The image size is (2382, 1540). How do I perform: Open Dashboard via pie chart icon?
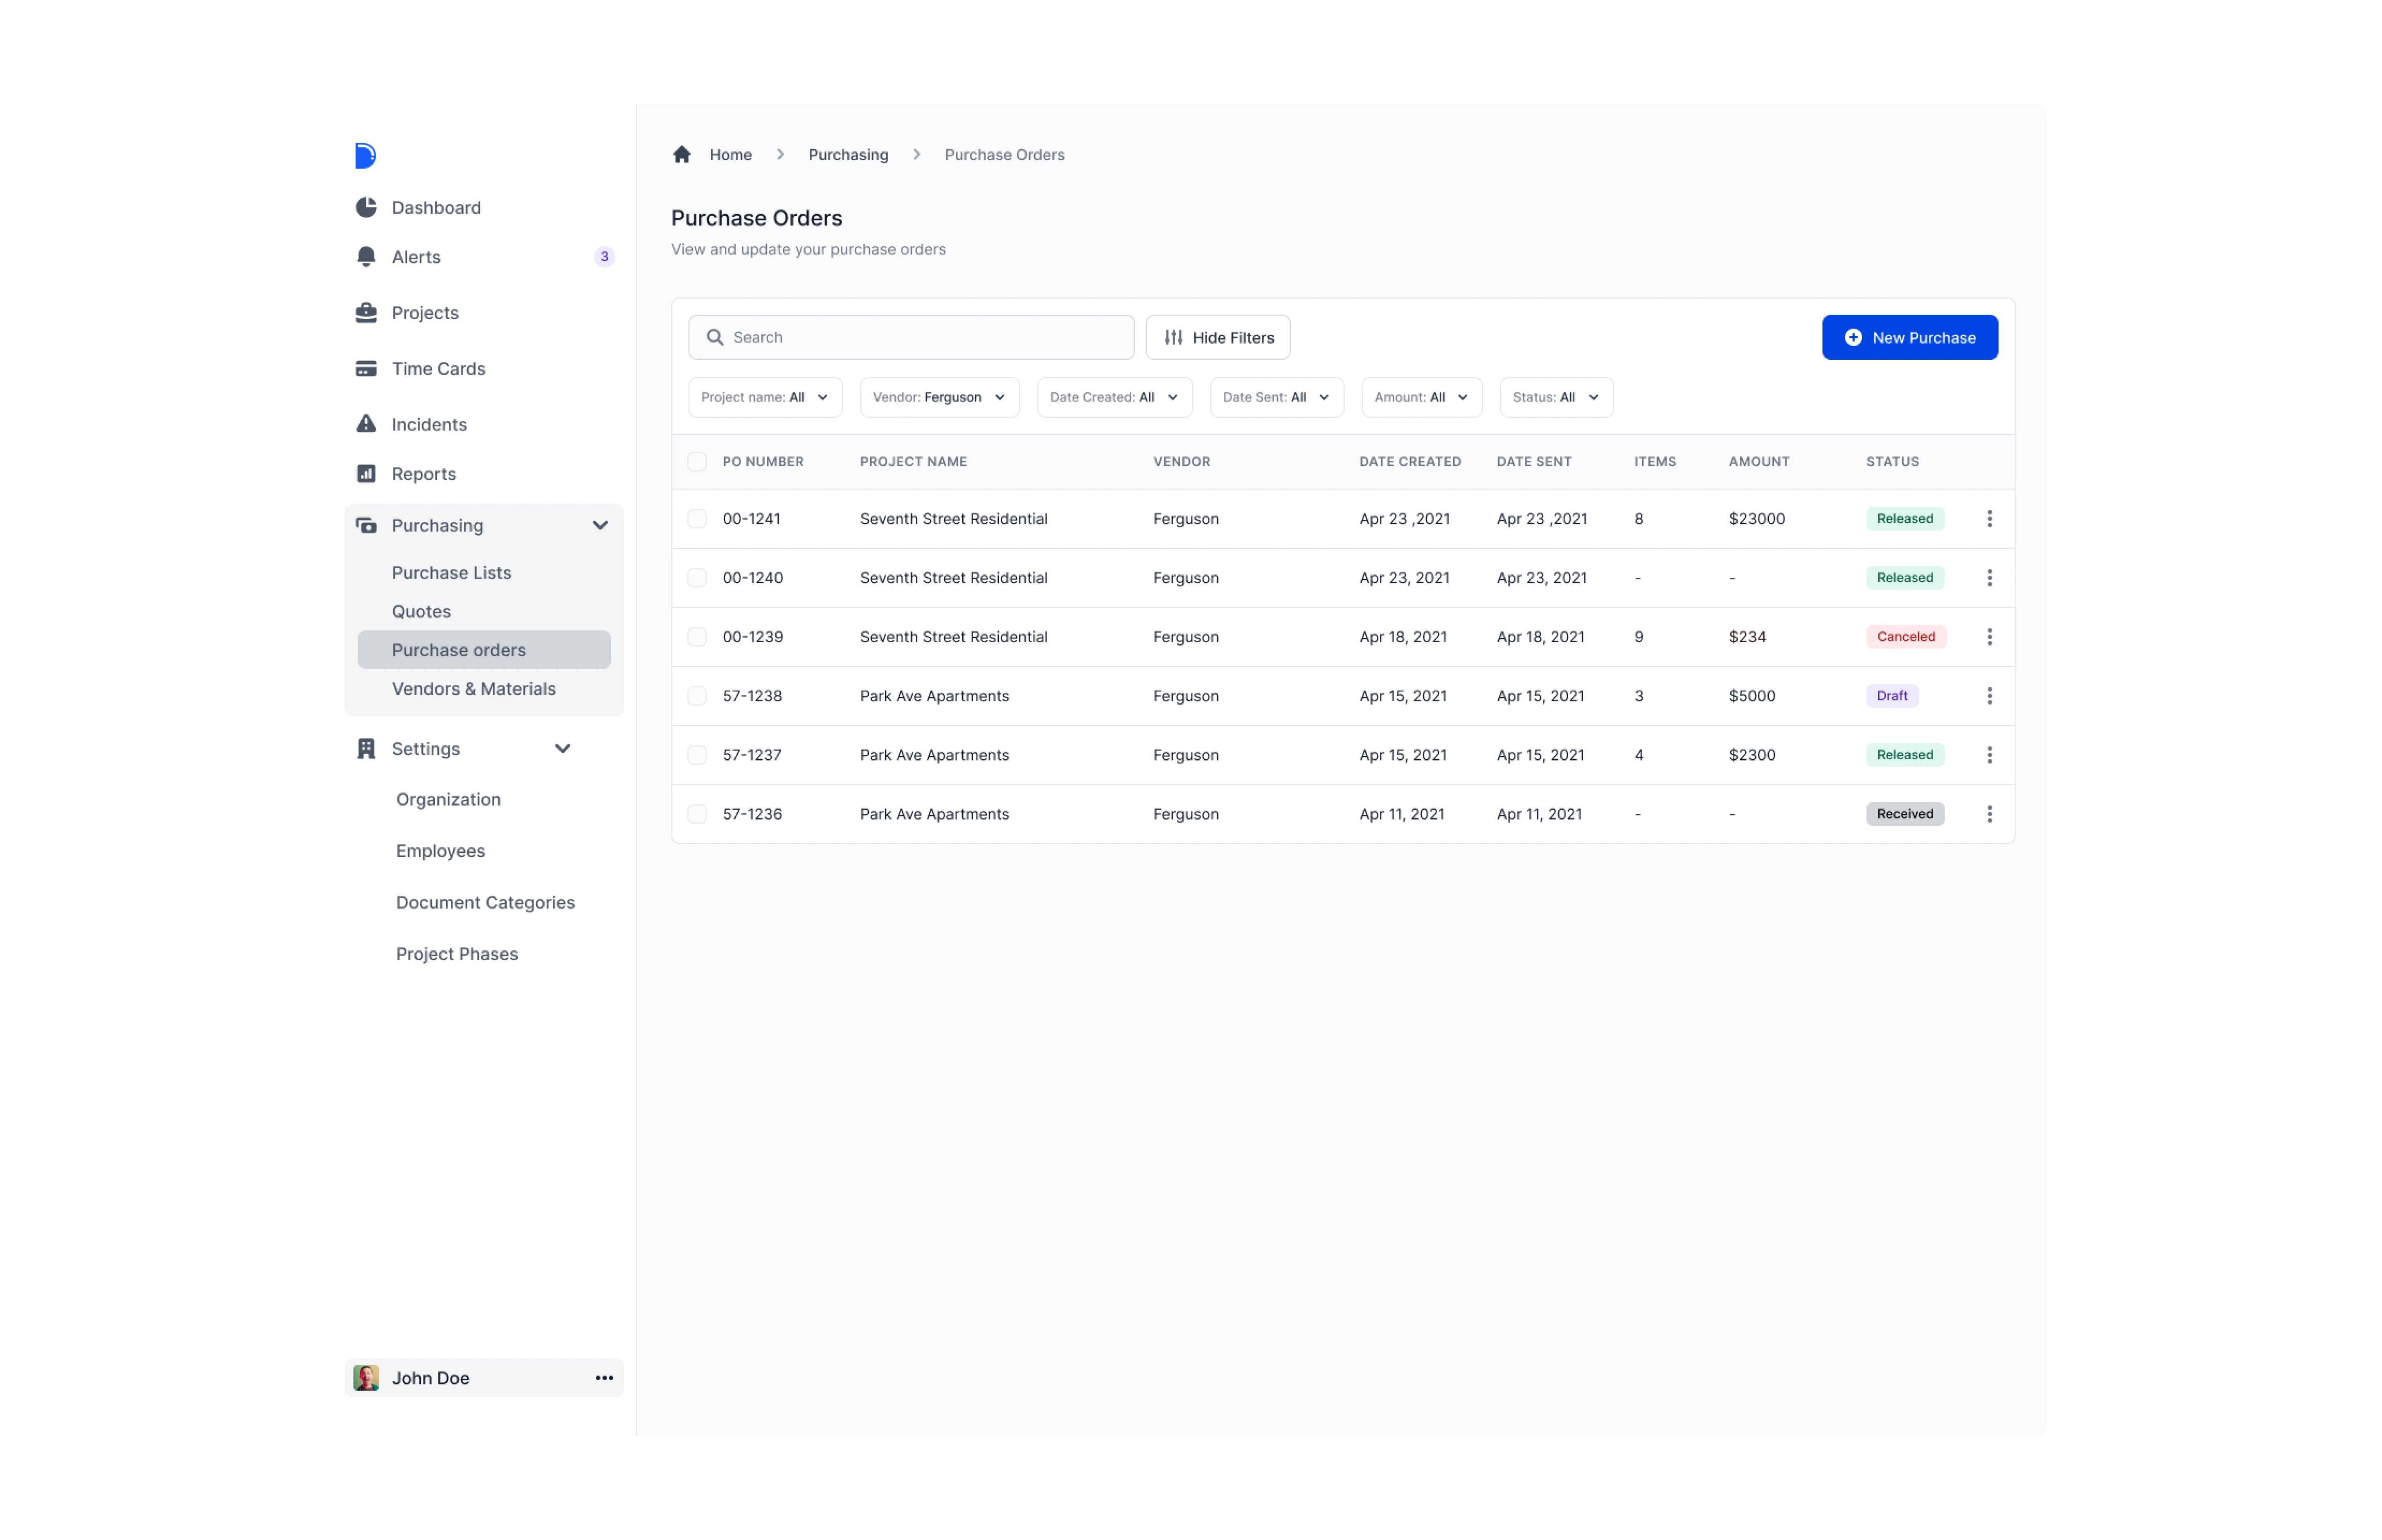pyautogui.click(x=366, y=207)
